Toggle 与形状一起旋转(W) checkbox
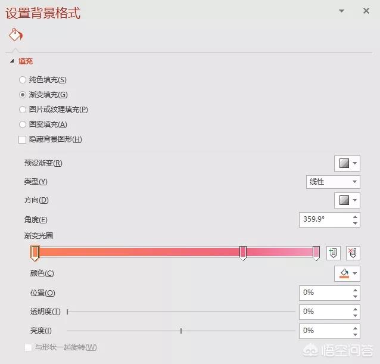The image size is (380, 364). [28, 347]
